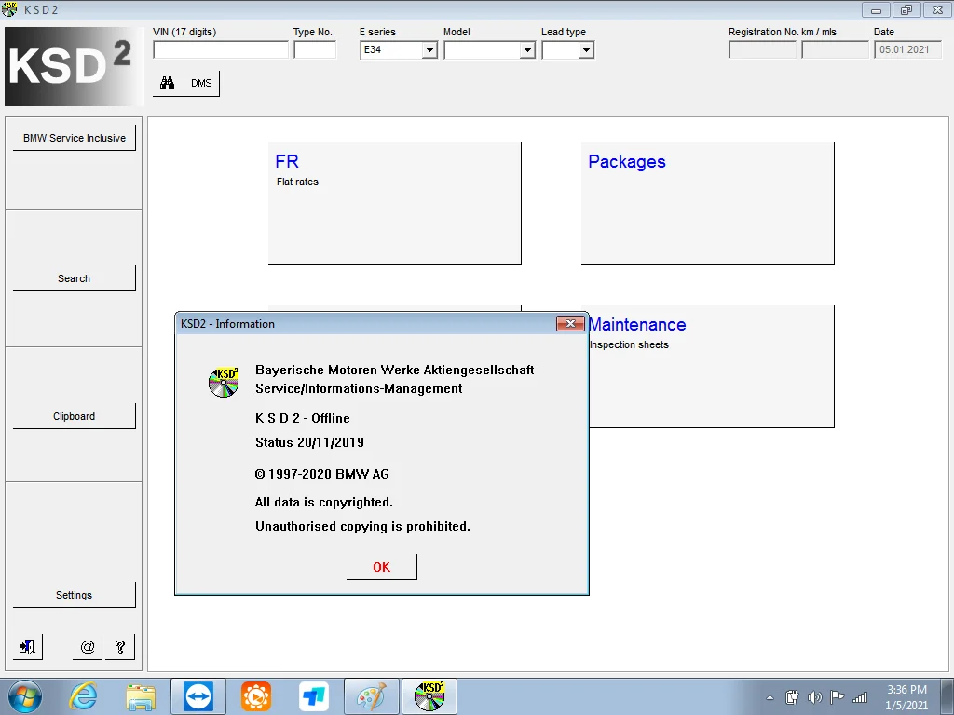The width and height of the screenshot is (954, 715).
Task: Click the KSD2 taskbar icon
Action: pyautogui.click(x=429, y=696)
